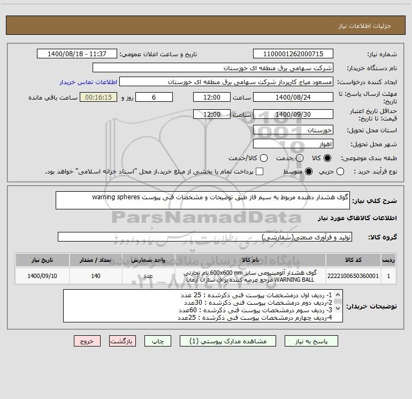This screenshot has width=412, height=399.
Task: Click the پاسخ به نیاز button
Action: point(311,341)
